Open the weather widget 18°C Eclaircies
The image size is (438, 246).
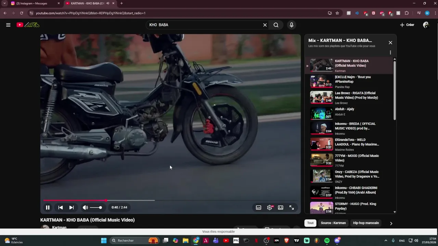click(14, 241)
